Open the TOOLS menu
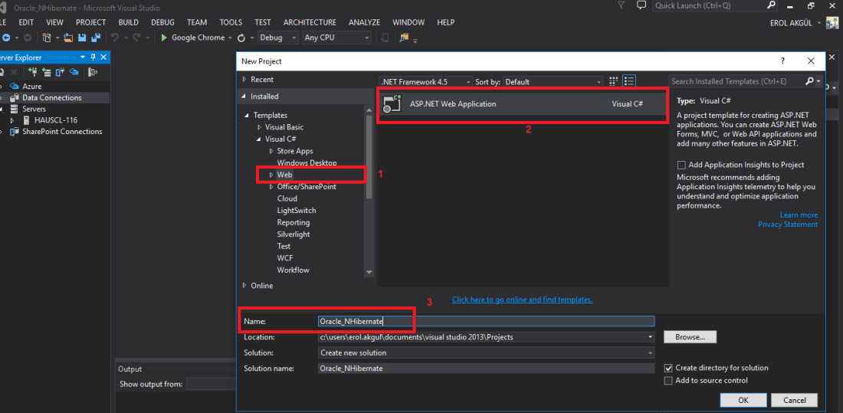This screenshot has width=843, height=413. (x=231, y=22)
